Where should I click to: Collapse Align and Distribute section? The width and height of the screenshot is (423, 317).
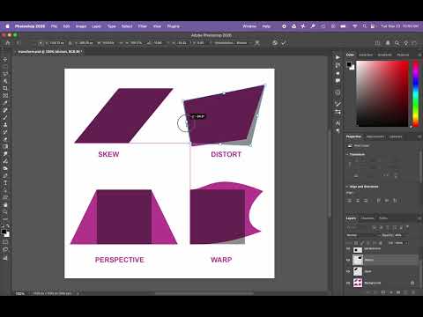tap(347, 187)
